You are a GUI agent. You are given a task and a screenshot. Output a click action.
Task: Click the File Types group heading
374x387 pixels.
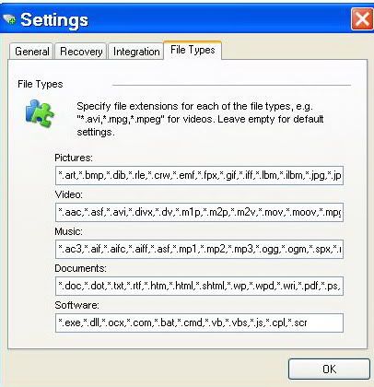(41, 85)
